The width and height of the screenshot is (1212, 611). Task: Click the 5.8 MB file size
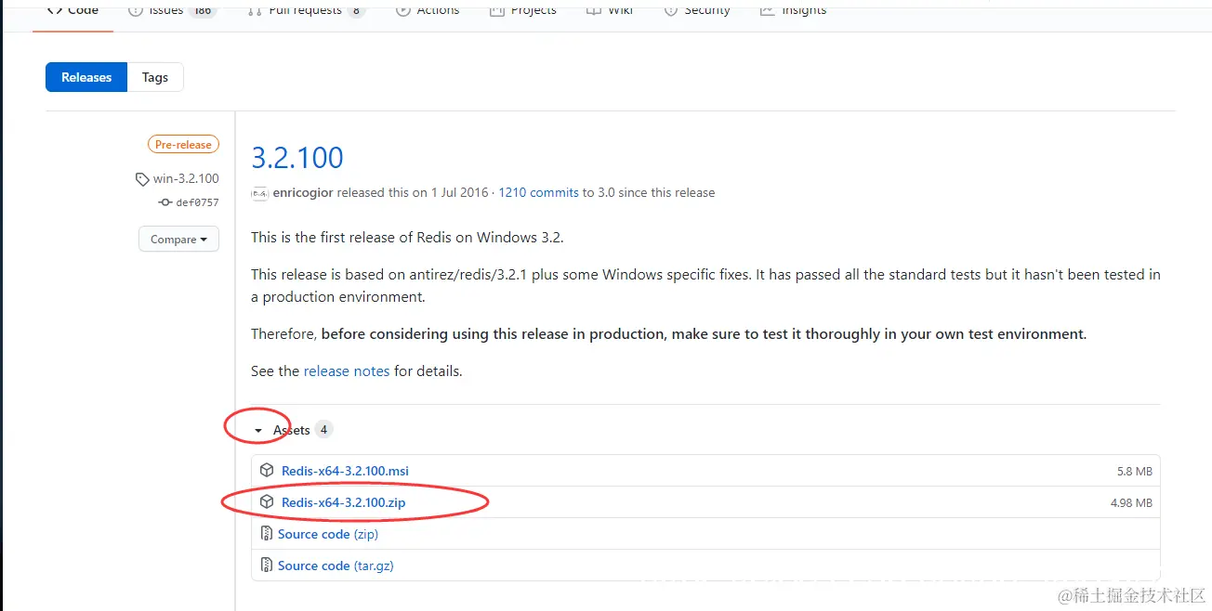pos(1135,472)
